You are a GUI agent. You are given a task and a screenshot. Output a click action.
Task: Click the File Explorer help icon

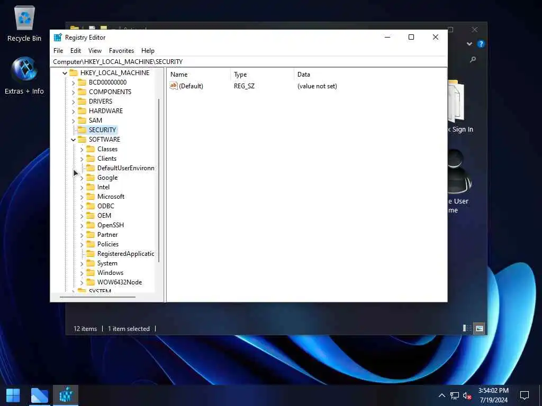[x=481, y=44]
